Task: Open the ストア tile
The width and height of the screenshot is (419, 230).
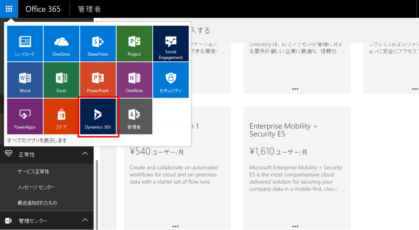Action: 61,116
